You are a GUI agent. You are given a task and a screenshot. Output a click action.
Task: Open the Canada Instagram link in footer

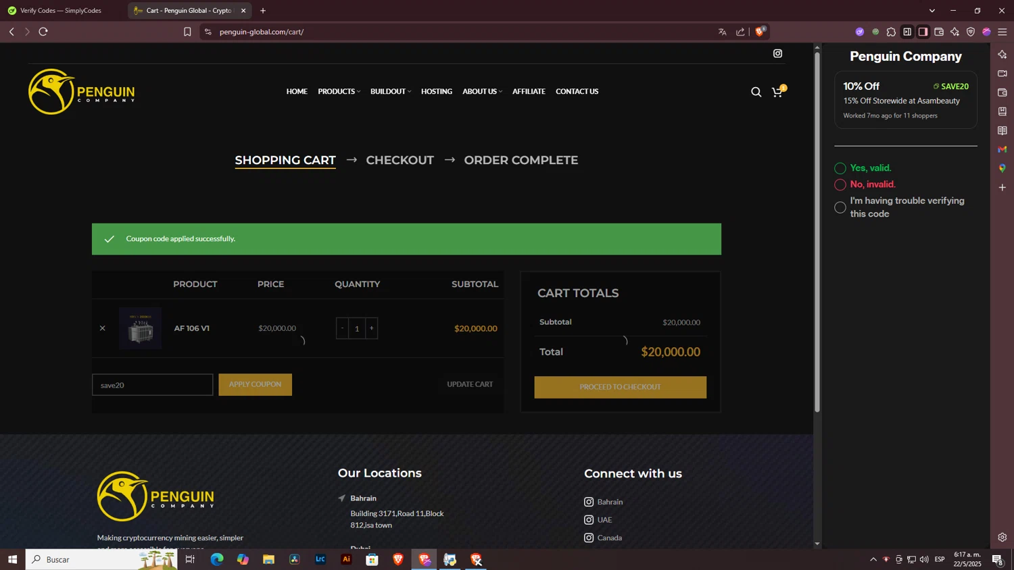(x=603, y=538)
